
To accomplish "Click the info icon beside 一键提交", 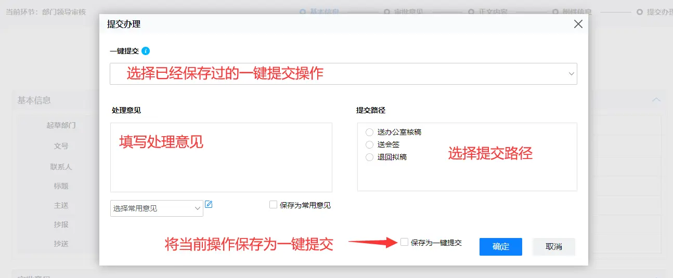I will coord(146,51).
